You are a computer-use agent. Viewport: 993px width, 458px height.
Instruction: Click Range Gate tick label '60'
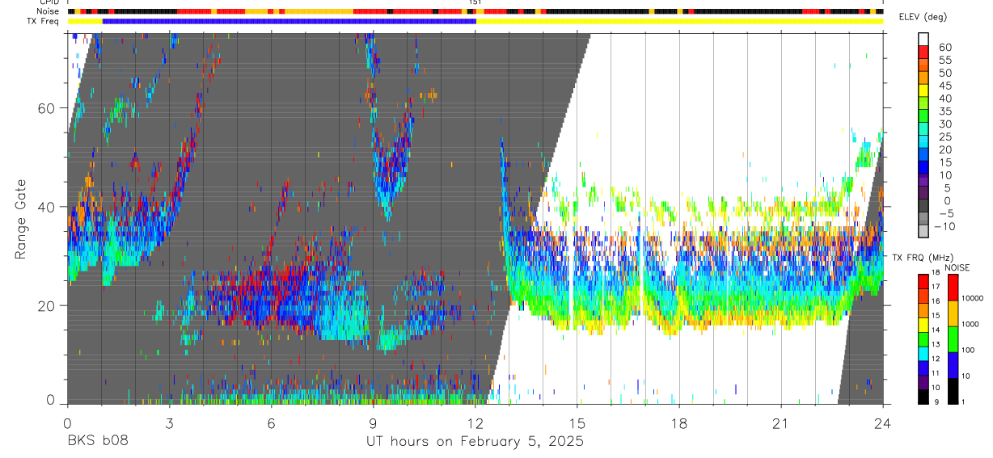click(x=48, y=108)
